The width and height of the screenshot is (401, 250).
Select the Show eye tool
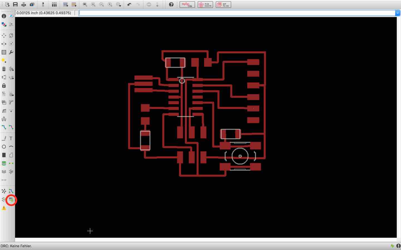click(x=11, y=16)
